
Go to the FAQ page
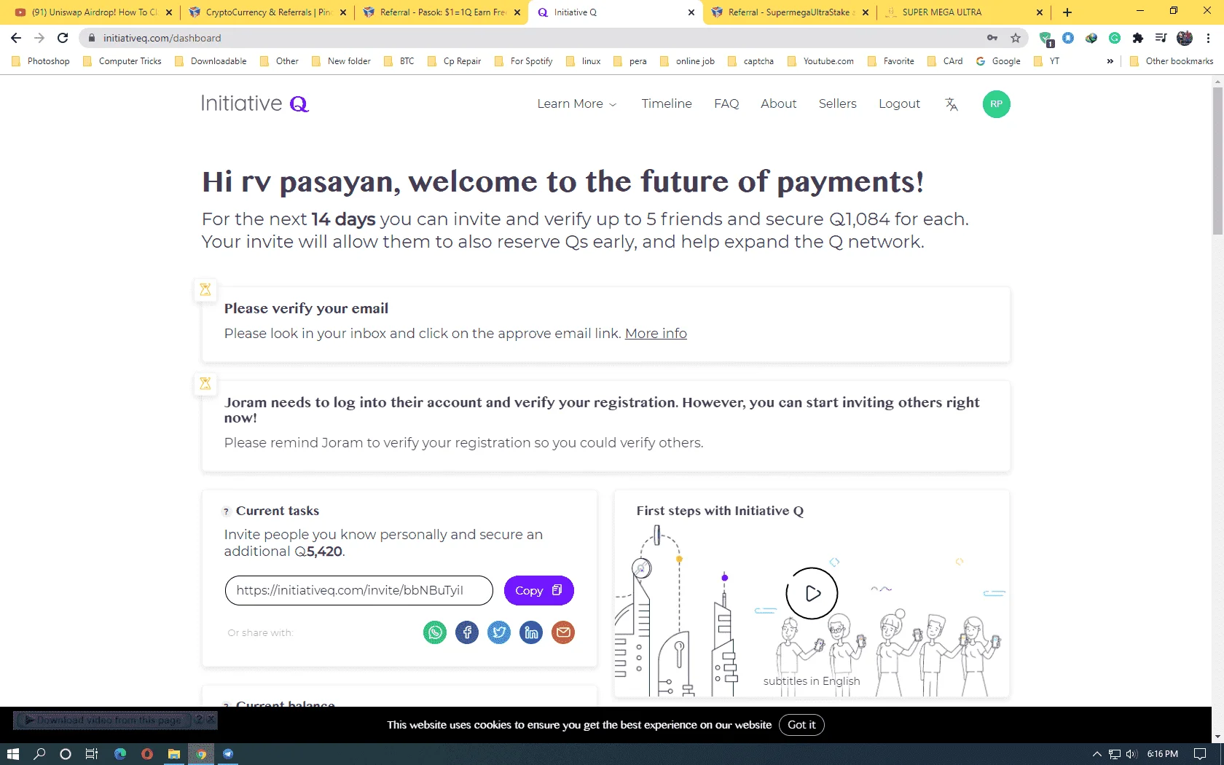point(726,104)
